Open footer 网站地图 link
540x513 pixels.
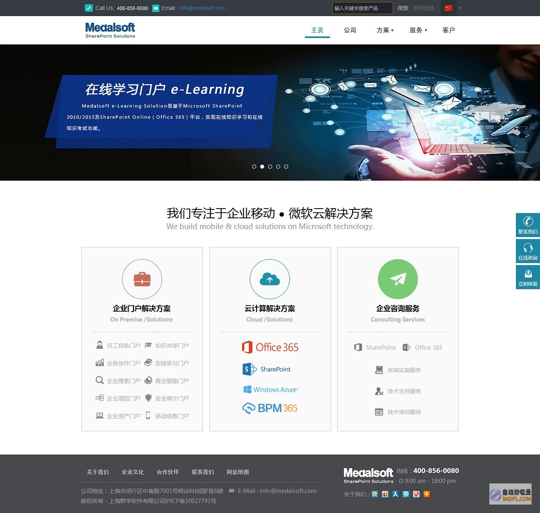[x=238, y=472]
